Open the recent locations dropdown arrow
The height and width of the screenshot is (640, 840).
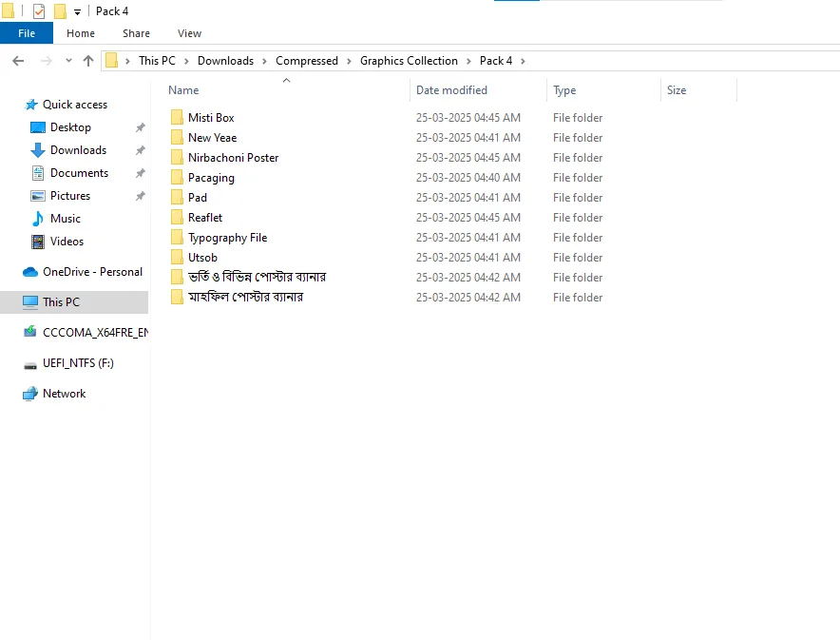pos(68,61)
